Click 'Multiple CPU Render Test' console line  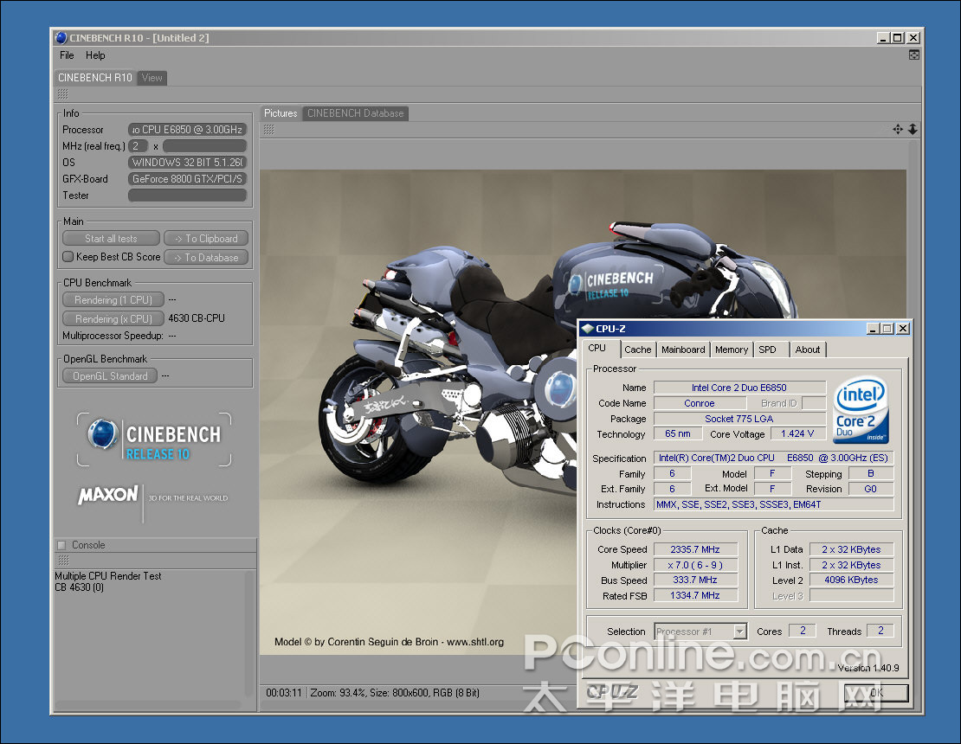108,576
